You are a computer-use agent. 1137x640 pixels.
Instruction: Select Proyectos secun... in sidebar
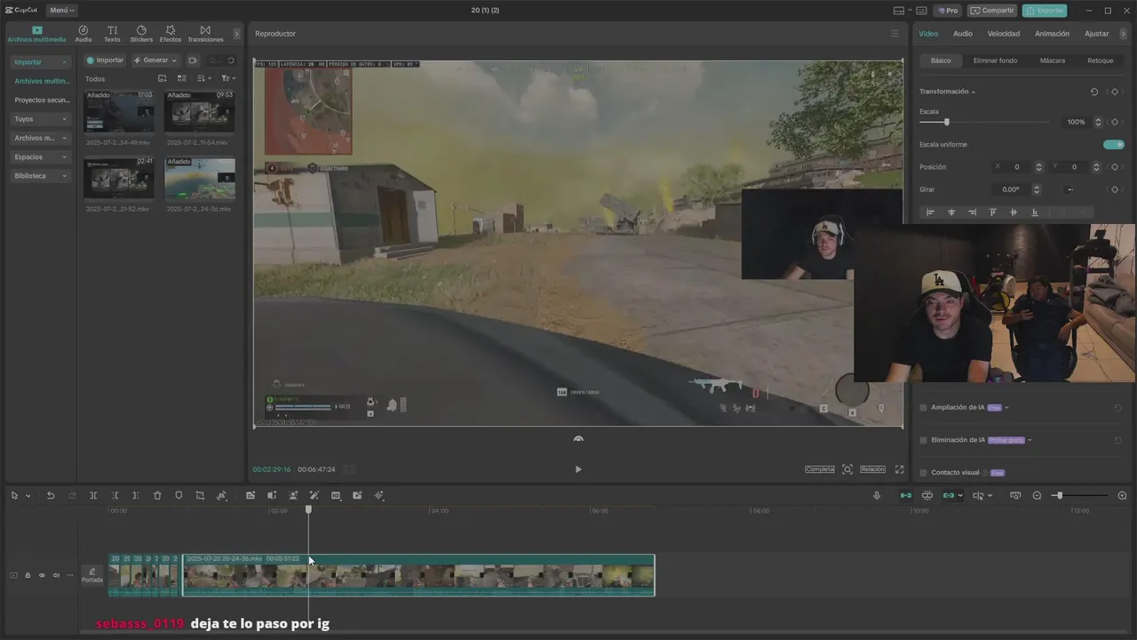pos(42,100)
